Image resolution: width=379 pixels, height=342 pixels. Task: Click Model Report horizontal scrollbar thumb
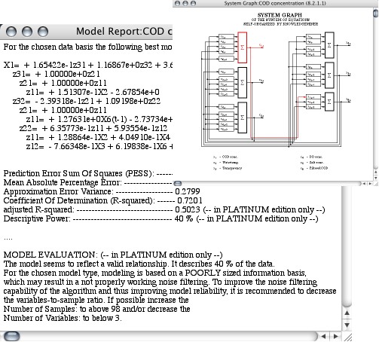tap(12, 336)
